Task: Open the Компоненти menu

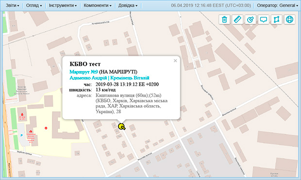Action: coord(98,5)
